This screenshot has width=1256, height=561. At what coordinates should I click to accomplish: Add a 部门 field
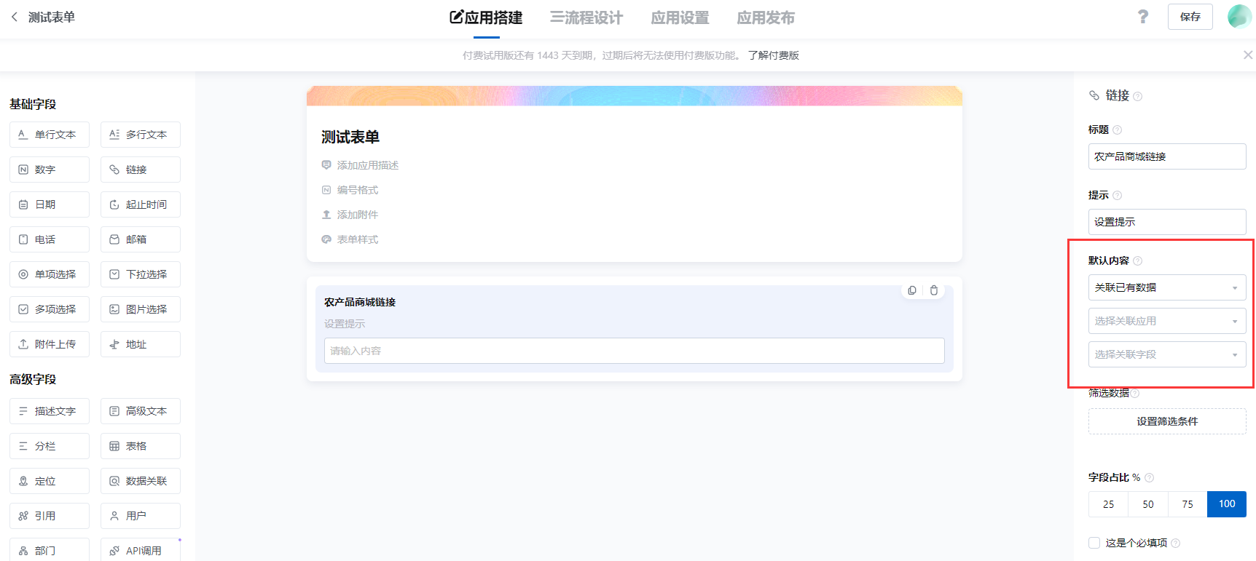pyautogui.click(x=50, y=549)
